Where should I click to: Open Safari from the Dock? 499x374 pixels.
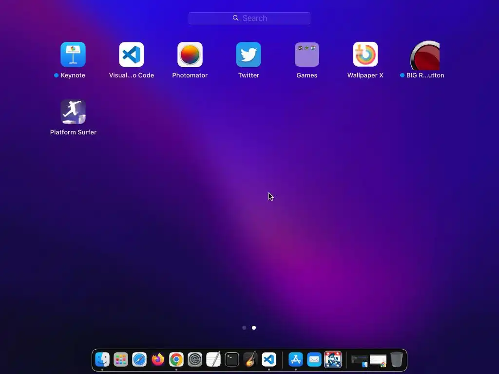[x=139, y=360]
